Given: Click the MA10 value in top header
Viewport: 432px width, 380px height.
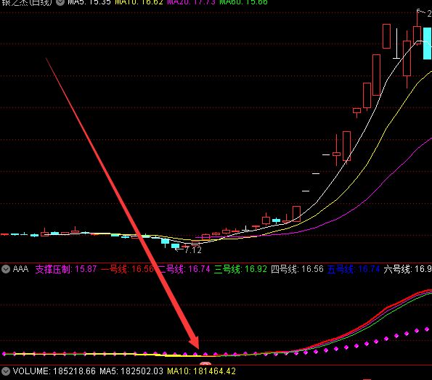Looking at the screenshot, I should pyautogui.click(x=139, y=2).
